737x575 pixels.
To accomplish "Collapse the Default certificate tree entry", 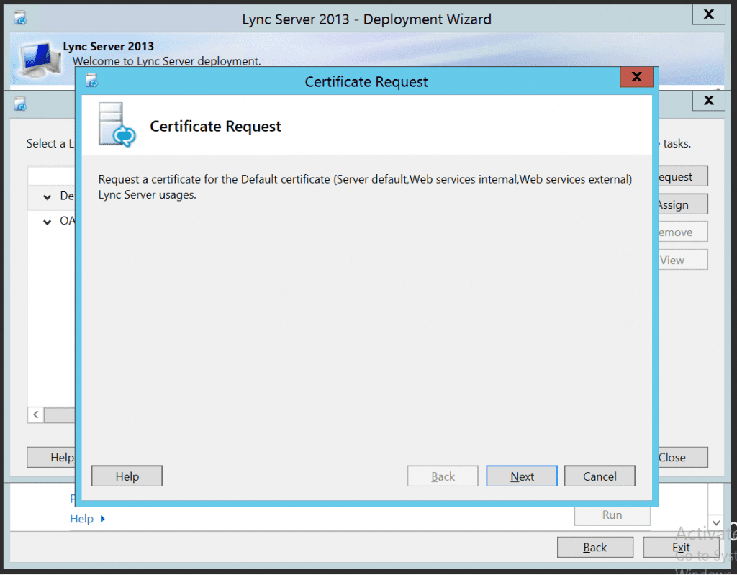I will (47, 196).
